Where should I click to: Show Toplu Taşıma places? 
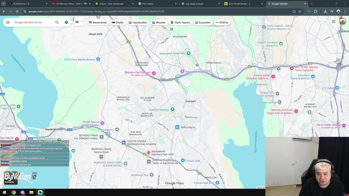[x=180, y=23]
